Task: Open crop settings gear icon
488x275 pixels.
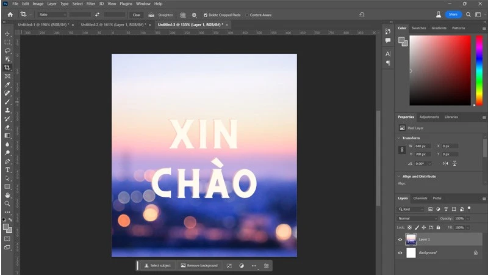Action: 194,15
